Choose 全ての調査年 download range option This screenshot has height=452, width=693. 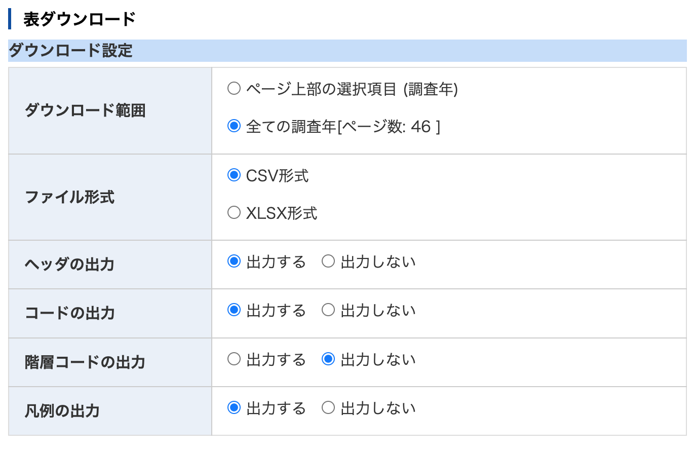[x=234, y=126]
